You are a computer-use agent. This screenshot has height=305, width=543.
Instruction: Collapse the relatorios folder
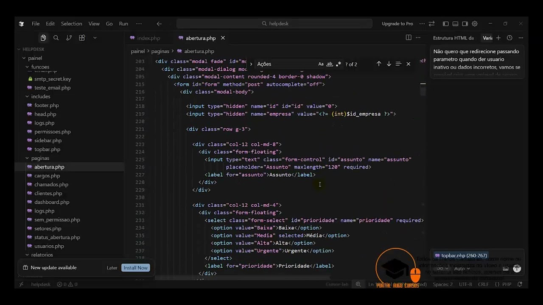(42, 255)
